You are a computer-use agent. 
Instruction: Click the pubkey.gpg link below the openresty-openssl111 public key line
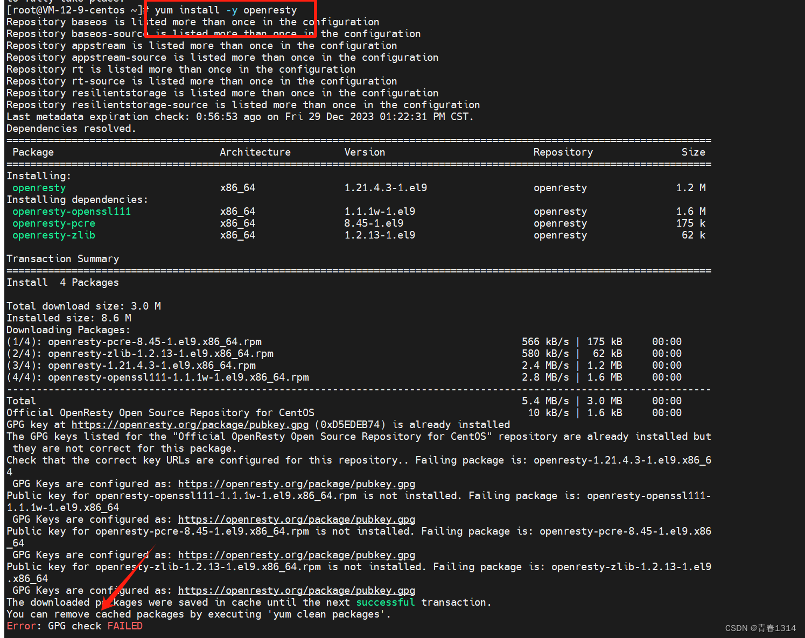click(297, 520)
